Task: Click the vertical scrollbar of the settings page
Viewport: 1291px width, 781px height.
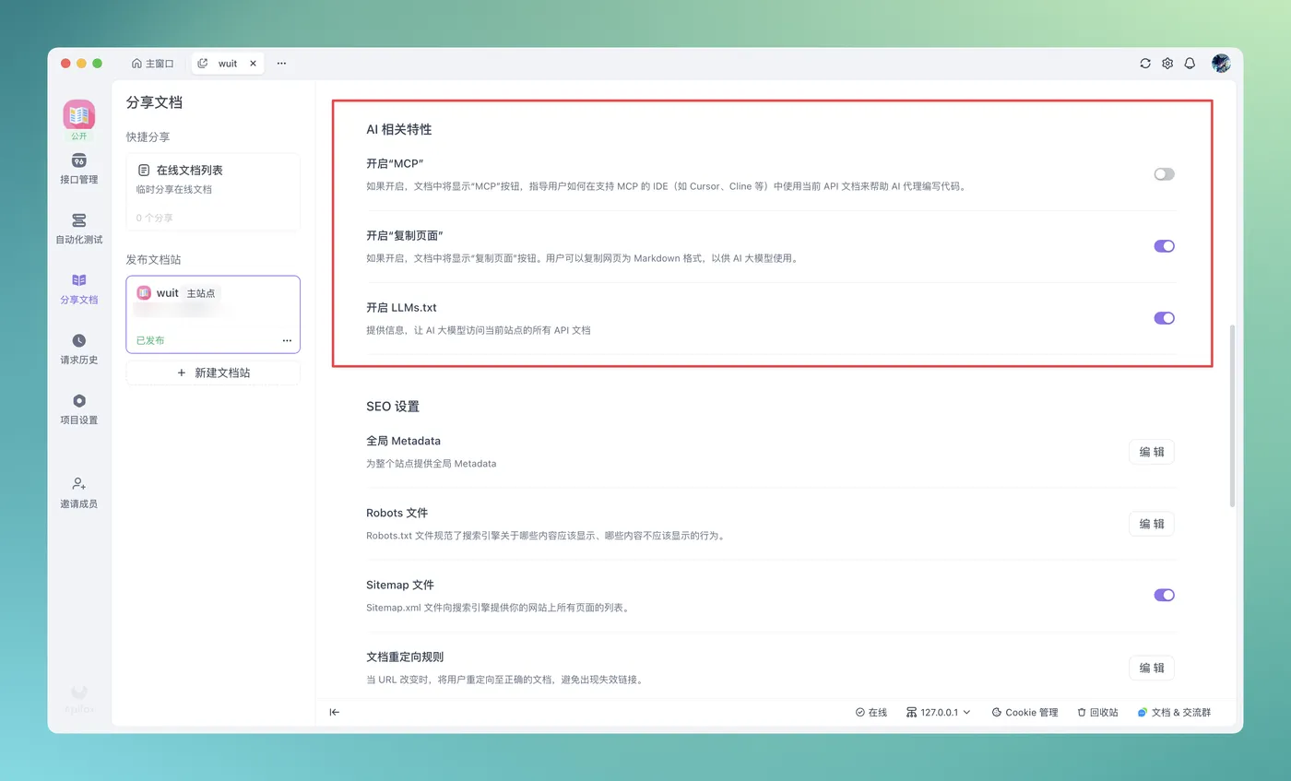Action: pyautogui.click(x=1233, y=415)
